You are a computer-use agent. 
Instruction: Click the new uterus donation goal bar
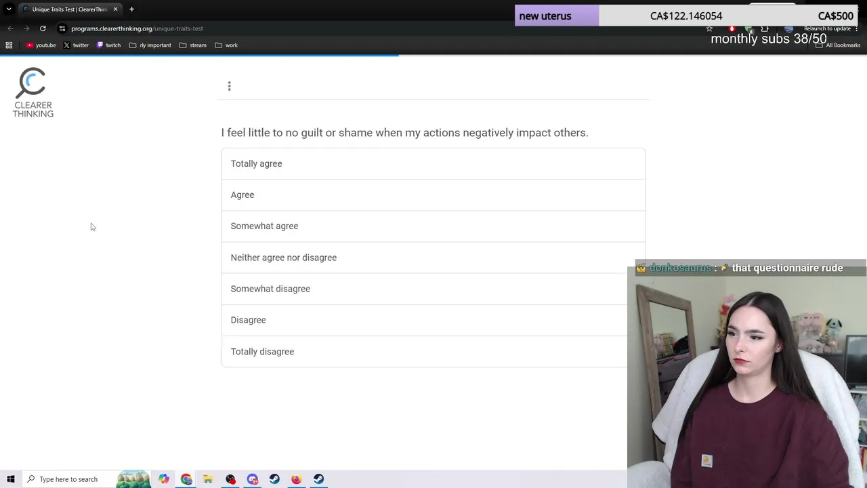pyautogui.click(x=685, y=16)
